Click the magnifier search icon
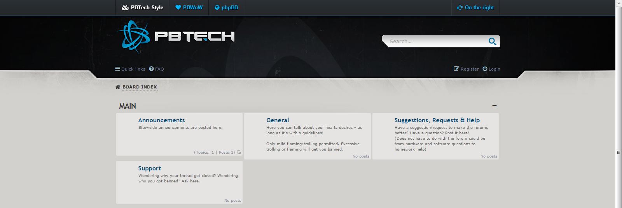 (x=492, y=41)
